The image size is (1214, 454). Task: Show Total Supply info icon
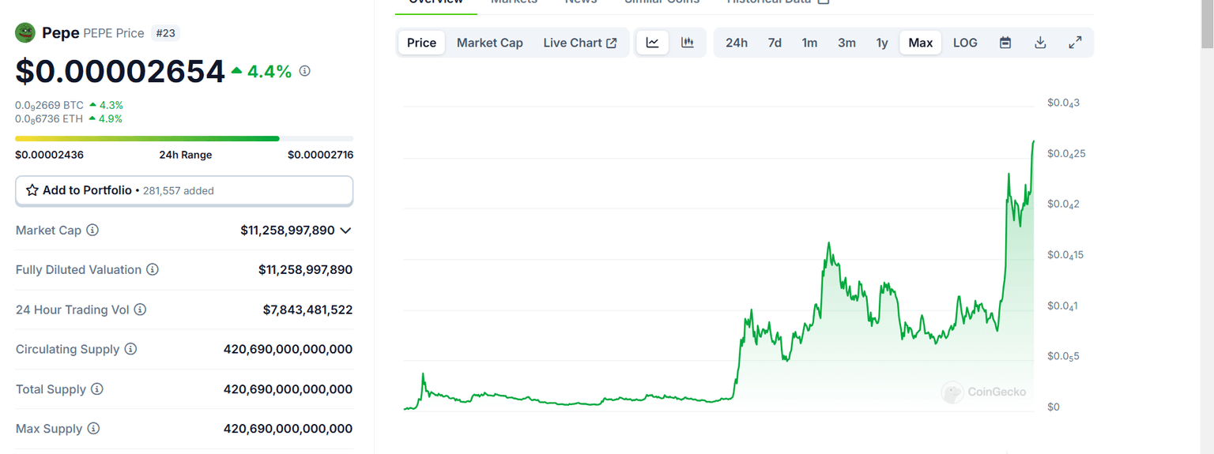pyautogui.click(x=96, y=389)
